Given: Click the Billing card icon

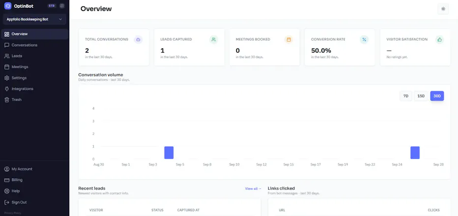Looking at the screenshot, I should pos(7,180).
